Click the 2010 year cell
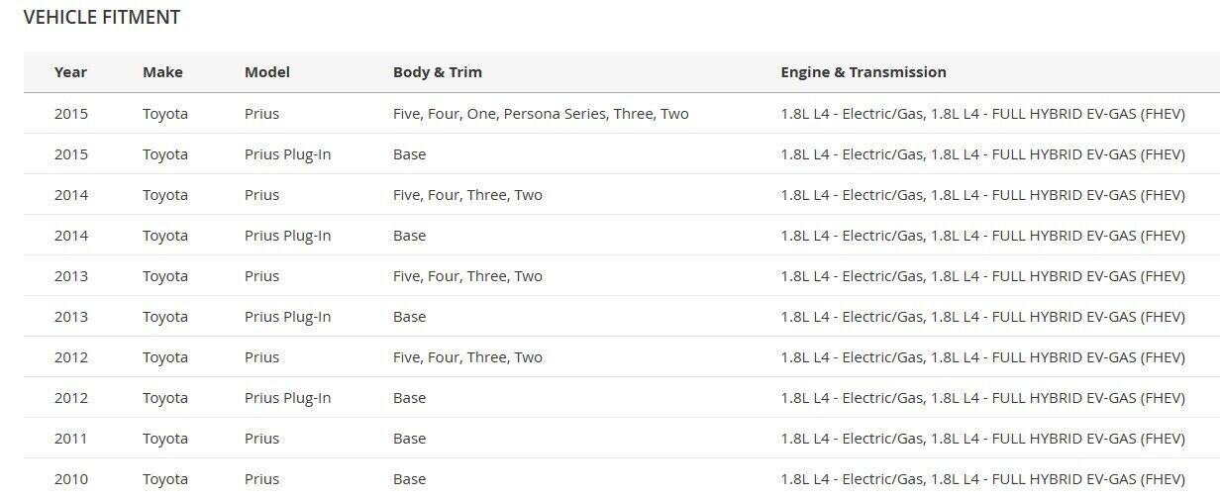 tap(71, 479)
